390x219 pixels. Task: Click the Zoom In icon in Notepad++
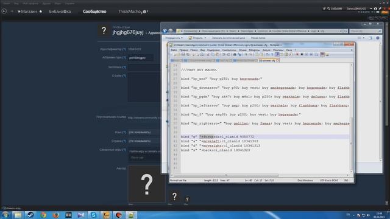pos(246,54)
